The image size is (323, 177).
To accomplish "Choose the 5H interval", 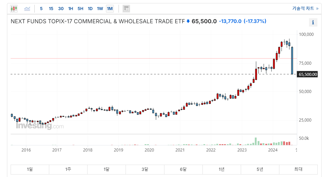I will coord(80,9).
